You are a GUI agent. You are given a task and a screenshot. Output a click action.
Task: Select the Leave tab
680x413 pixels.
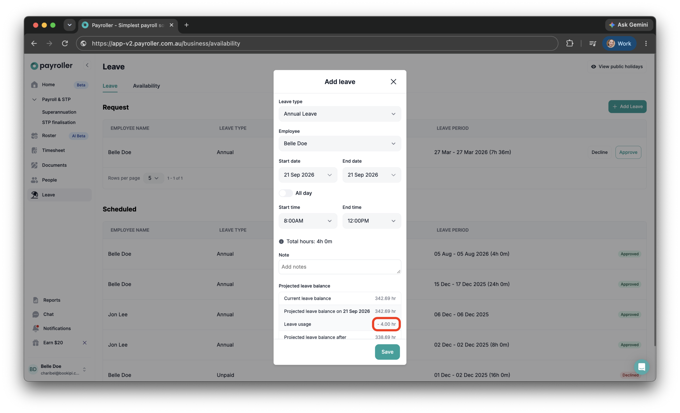pos(110,86)
